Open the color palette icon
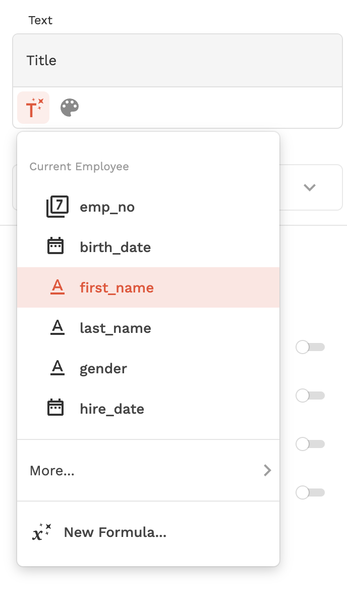The image size is (347, 591). click(x=70, y=108)
